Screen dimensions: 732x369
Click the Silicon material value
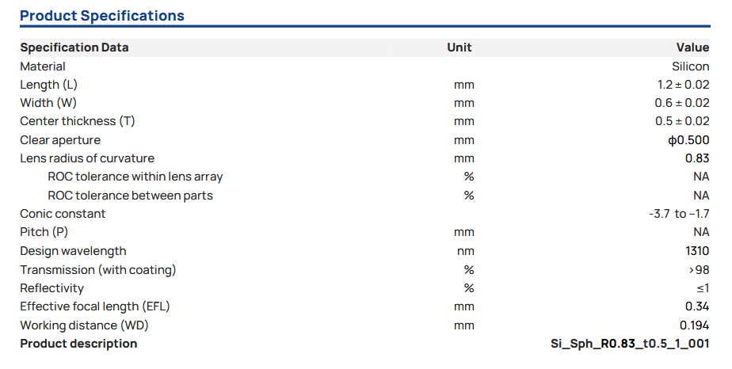[690, 67]
